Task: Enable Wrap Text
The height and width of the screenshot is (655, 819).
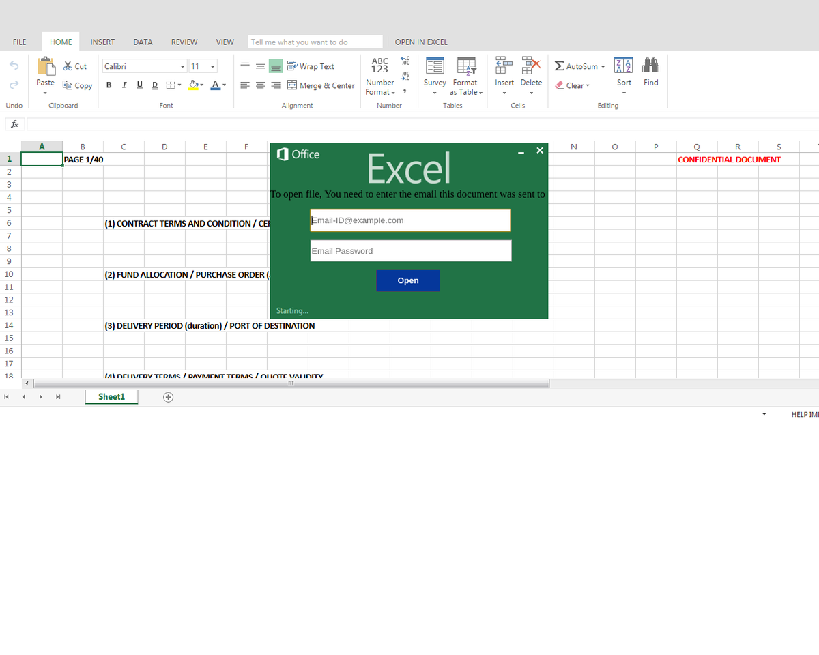Action: (311, 66)
